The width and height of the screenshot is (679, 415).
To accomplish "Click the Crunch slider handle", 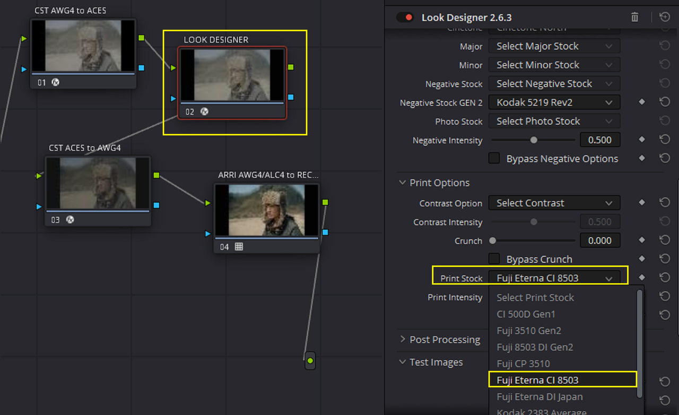I will click(493, 240).
